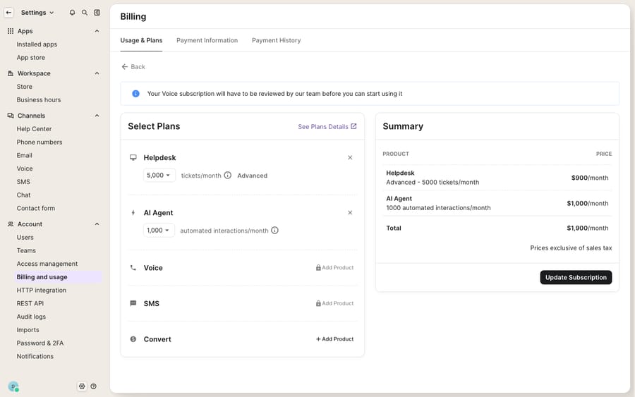
Task: Open the Settings dropdown menu
Action: [37, 13]
